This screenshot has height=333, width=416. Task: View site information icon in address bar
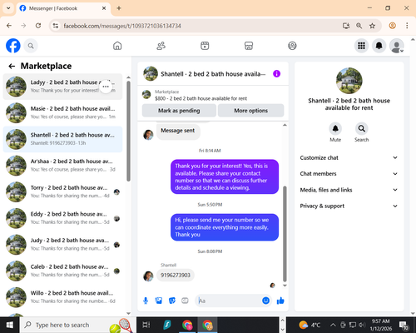click(x=56, y=26)
